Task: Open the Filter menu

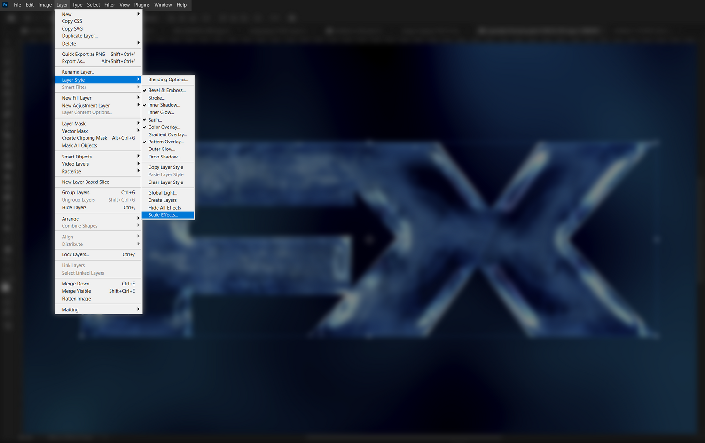Action: (110, 5)
